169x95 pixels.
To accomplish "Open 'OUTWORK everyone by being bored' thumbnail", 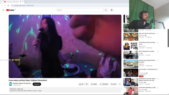I will pyautogui.click(x=131, y=46).
